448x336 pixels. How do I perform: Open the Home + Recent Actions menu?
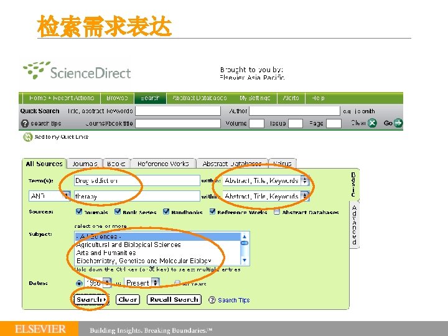click(x=62, y=98)
